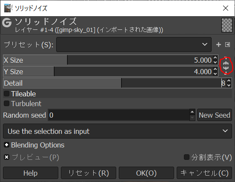Viewport: 235px width, 182px height.
Task: Toggle the プレビュー(P) preview checkbox
Action: 6,157
